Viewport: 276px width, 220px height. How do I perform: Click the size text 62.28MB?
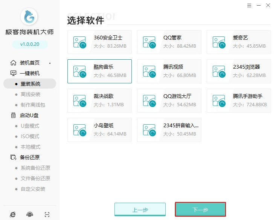click(x=256, y=75)
